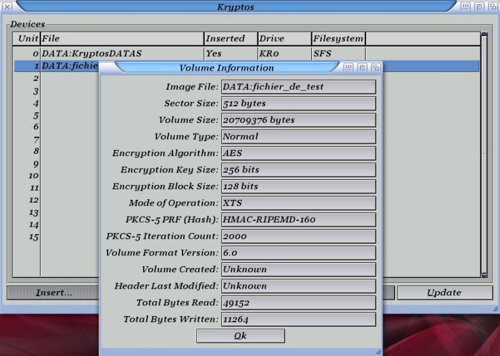
Task: Click the Sector Size field 512 bytes
Action: (x=299, y=103)
